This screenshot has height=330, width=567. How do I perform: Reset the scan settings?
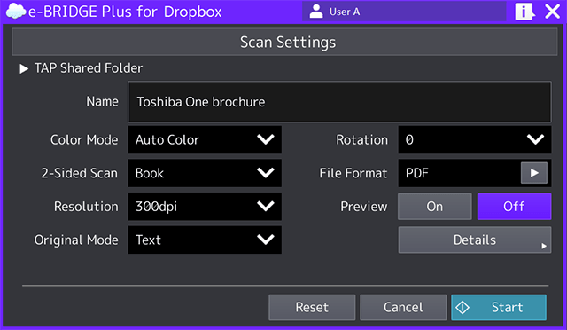[x=312, y=307]
